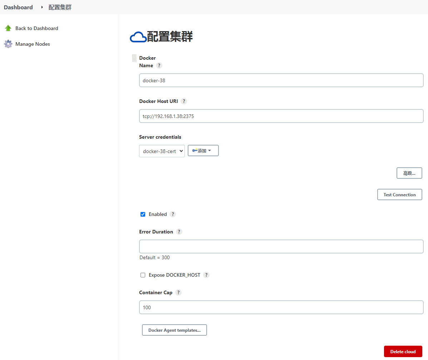The width and height of the screenshot is (428, 360).
Task: Click the Test Connection button
Action: pos(400,194)
